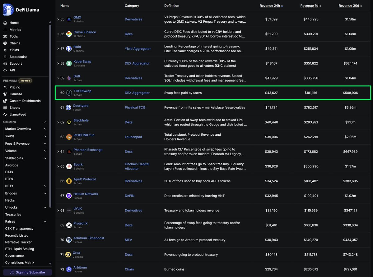373x277 pixels.
Task: Click the sidebar vertical scrollbar
Action: tap(50, 116)
